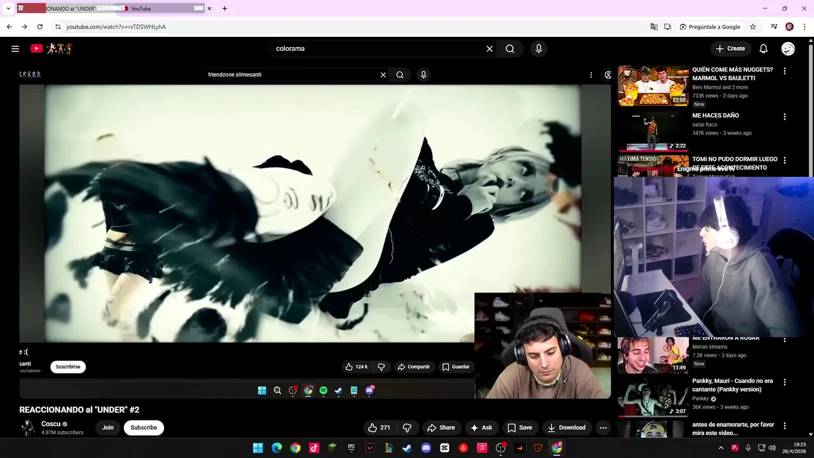Click the youtube.com address bar

350,27
